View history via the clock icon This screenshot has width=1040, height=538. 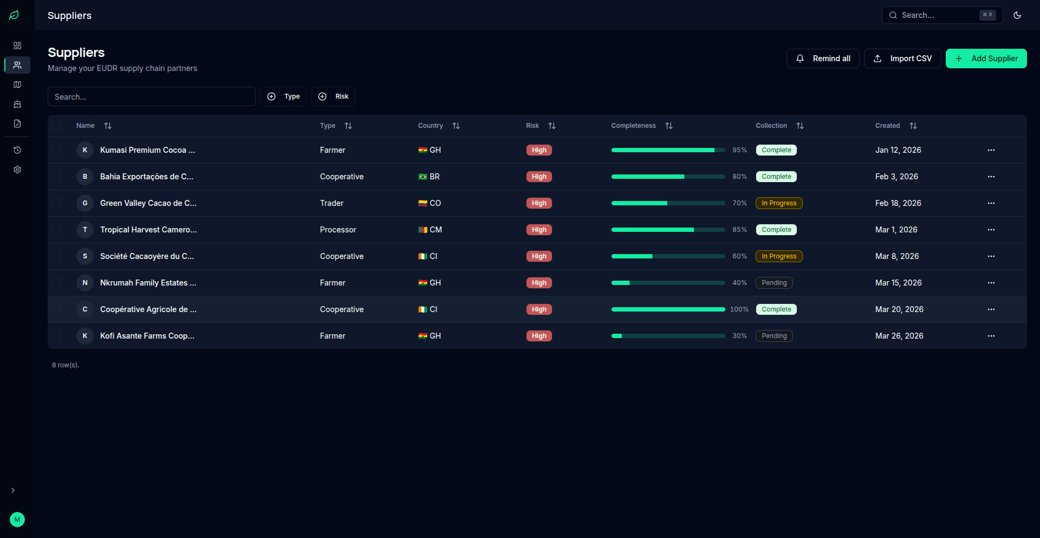click(x=17, y=150)
